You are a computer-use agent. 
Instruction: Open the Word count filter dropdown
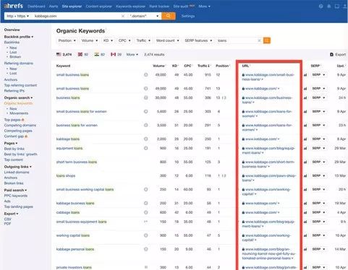coord(167,40)
